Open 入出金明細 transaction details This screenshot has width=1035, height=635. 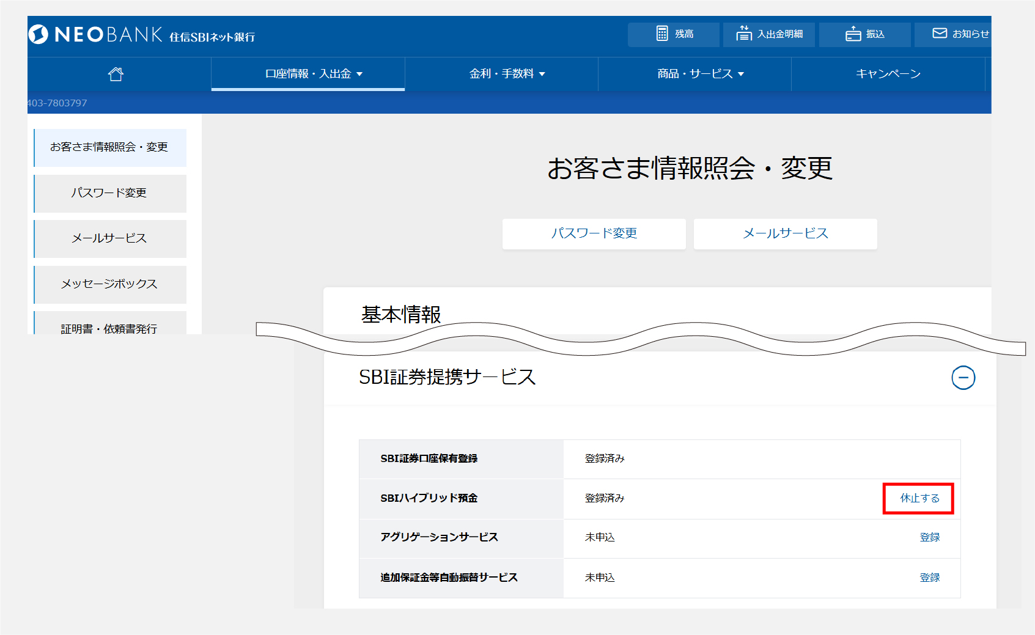point(768,34)
